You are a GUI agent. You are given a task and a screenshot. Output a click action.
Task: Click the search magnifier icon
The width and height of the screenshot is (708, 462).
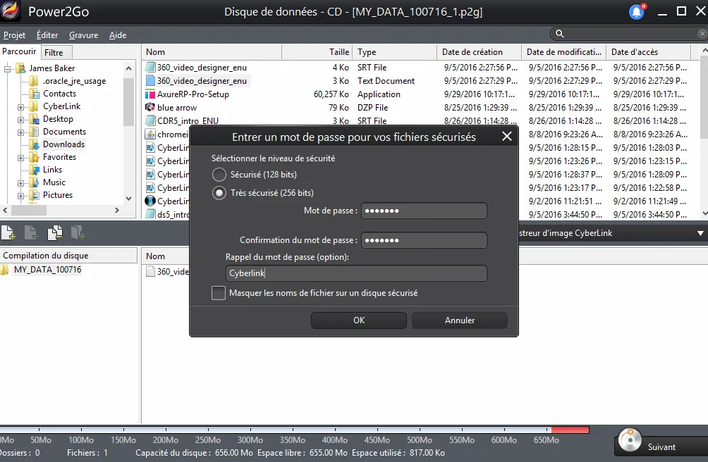point(559,34)
